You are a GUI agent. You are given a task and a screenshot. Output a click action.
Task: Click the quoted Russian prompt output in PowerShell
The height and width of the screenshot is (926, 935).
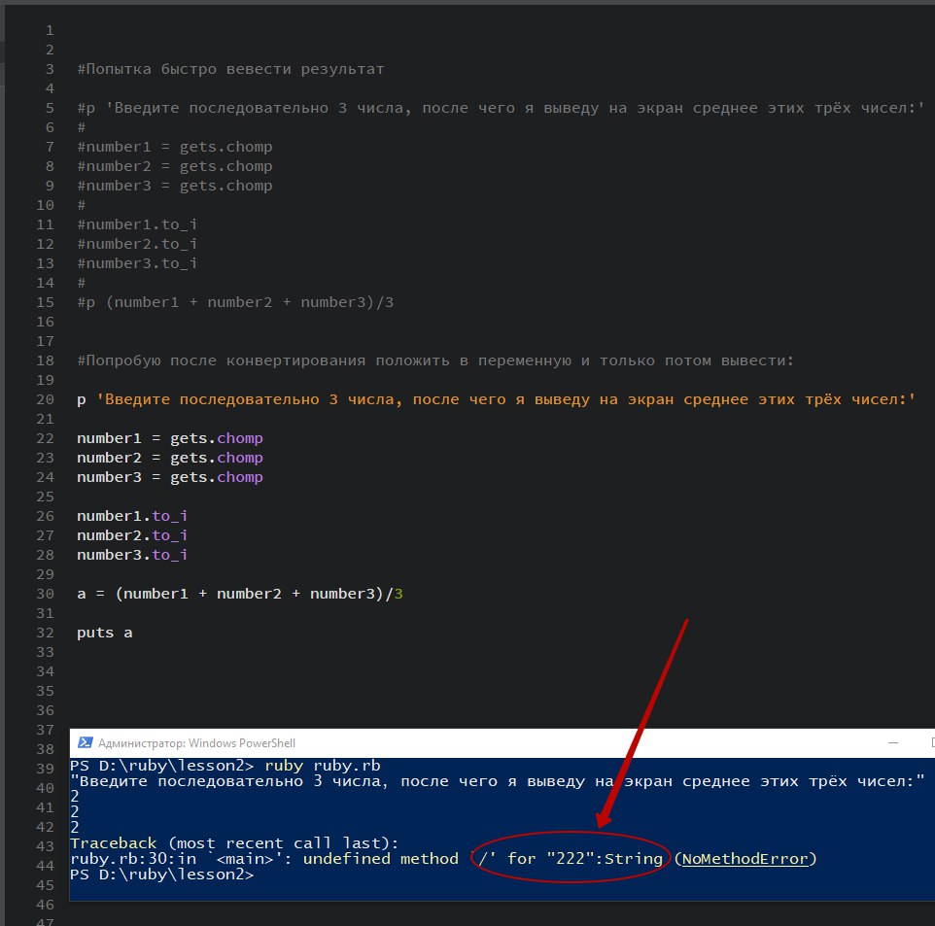(498, 781)
